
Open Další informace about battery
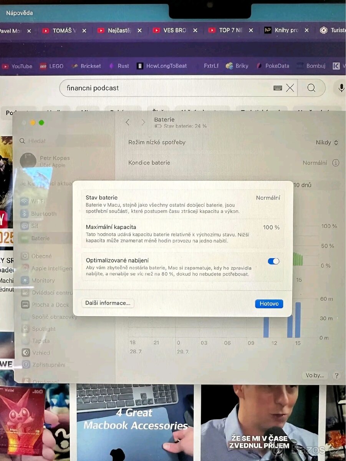(108, 303)
